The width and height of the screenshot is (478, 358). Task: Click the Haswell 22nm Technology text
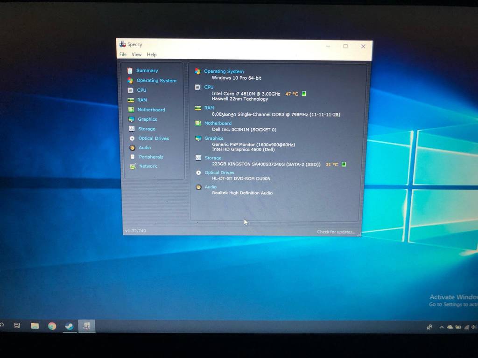pos(240,99)
